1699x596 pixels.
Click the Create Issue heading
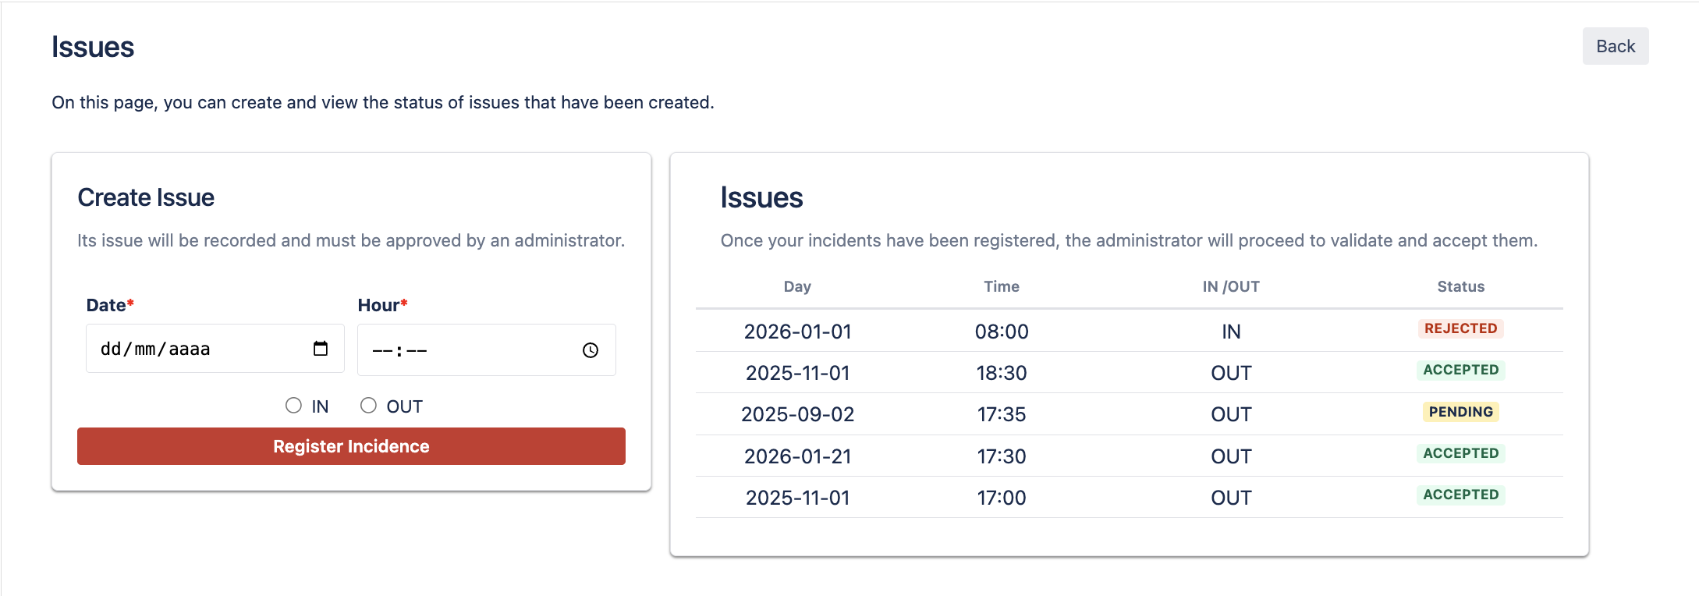pyautogui.click(x=145, y=197)
